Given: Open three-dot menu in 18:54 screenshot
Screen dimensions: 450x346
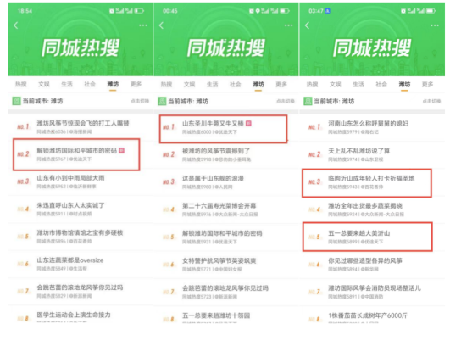Looking at the screenshot, I should pyautogui.click(x=143, y=25).
